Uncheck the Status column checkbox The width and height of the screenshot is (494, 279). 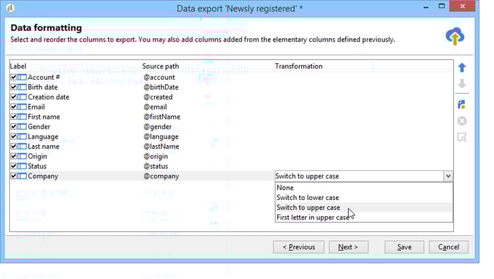[x=14, y=166]
